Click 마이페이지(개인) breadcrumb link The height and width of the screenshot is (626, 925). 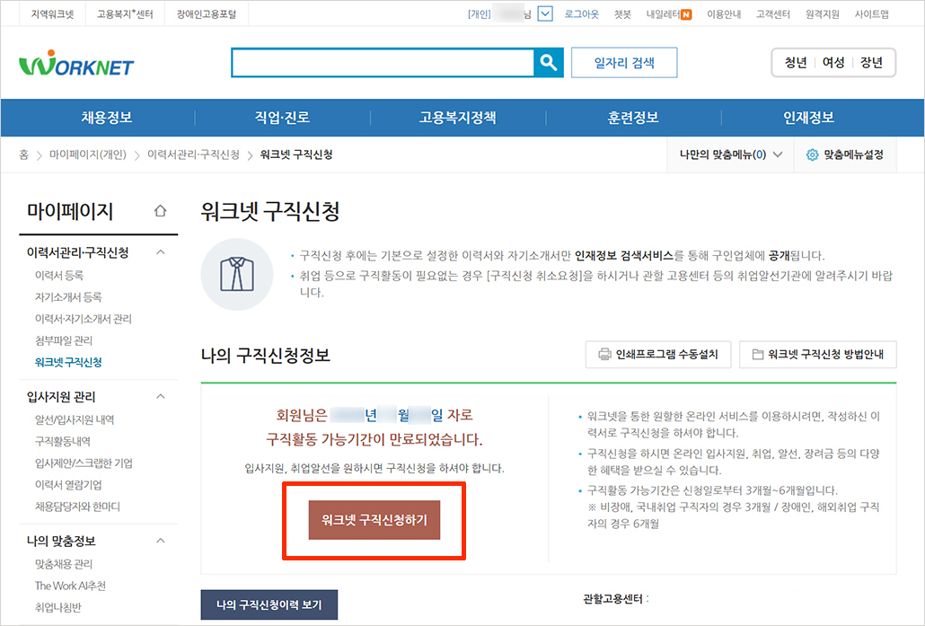pos(88,154)
